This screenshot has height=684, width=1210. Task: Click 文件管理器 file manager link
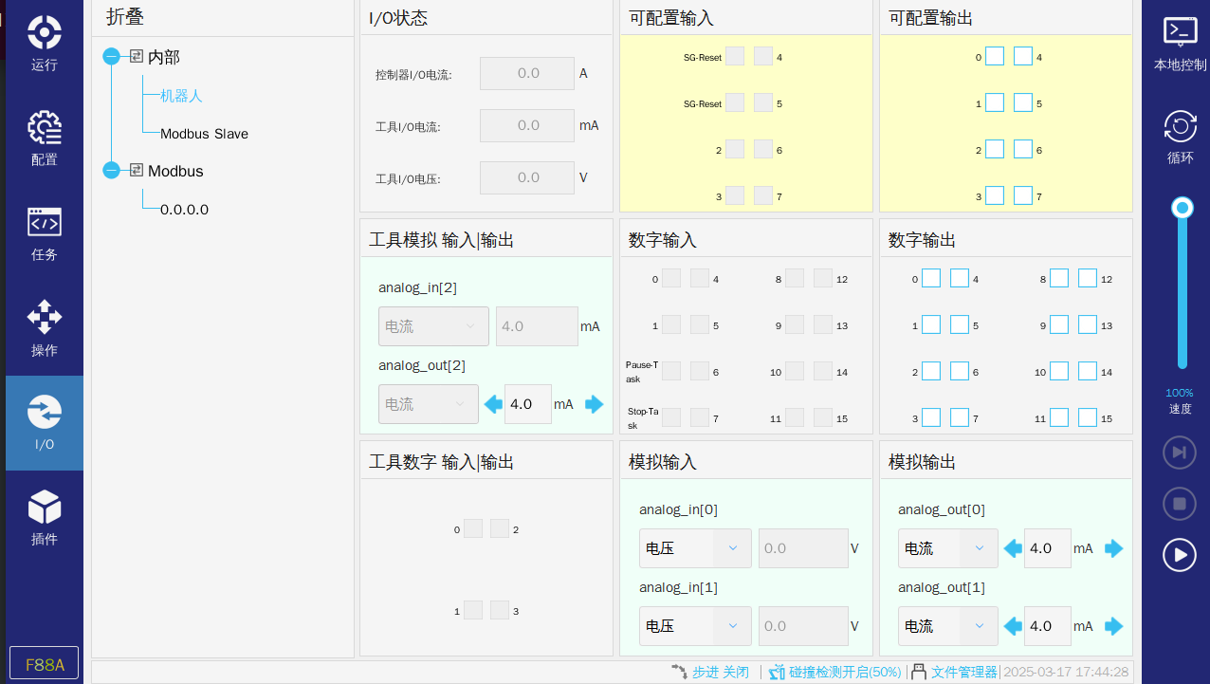[963, 672]
